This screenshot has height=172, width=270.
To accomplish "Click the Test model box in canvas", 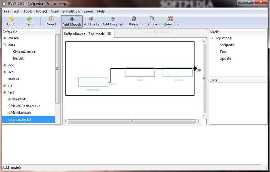I will point(140,73).
